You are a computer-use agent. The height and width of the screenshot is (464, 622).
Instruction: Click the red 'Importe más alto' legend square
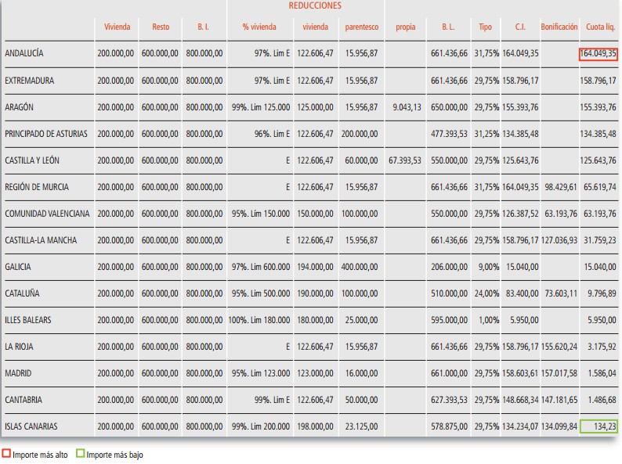(x=7, y=454)
